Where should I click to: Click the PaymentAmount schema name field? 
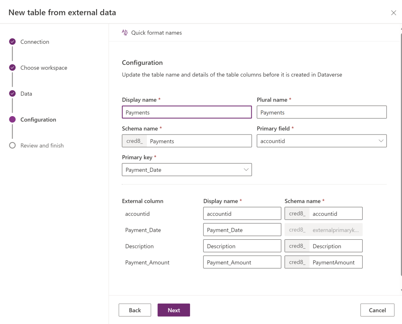click(x=335, y=262)
